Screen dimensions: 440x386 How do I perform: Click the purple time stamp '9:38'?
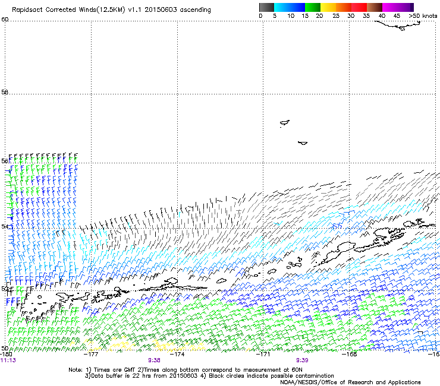point(155,360)
